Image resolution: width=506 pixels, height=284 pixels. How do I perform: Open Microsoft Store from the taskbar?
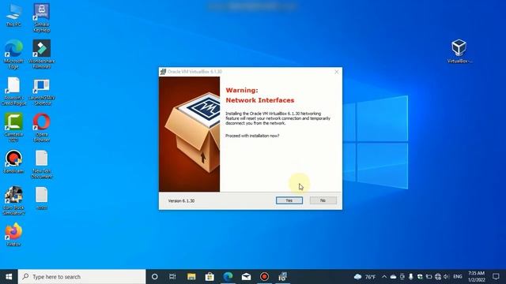pos(210,277)
